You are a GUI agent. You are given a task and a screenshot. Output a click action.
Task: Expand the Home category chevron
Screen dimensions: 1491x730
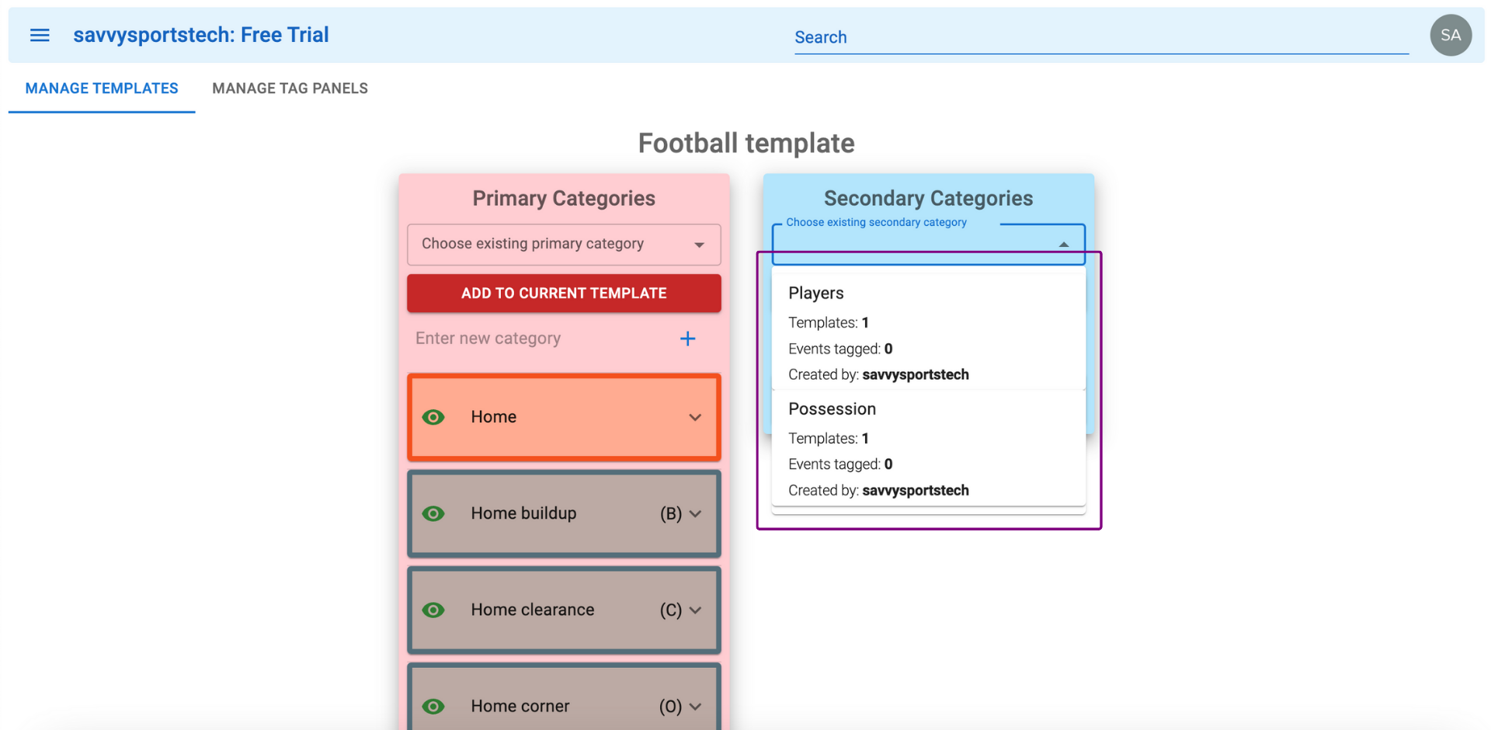[x=695, y=417]
